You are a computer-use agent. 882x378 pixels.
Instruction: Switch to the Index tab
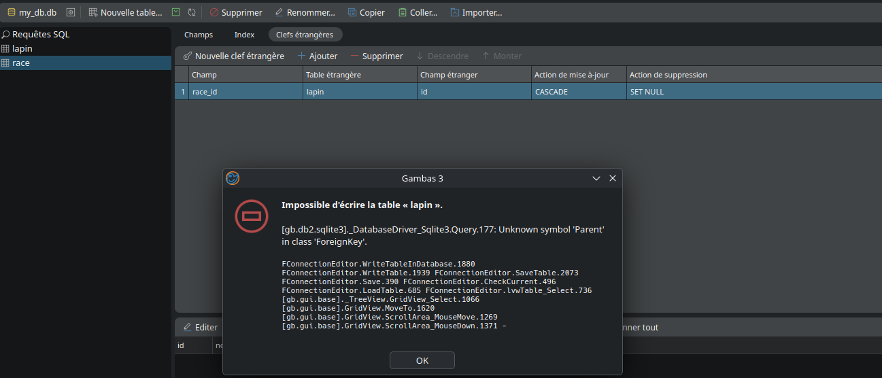244,35
